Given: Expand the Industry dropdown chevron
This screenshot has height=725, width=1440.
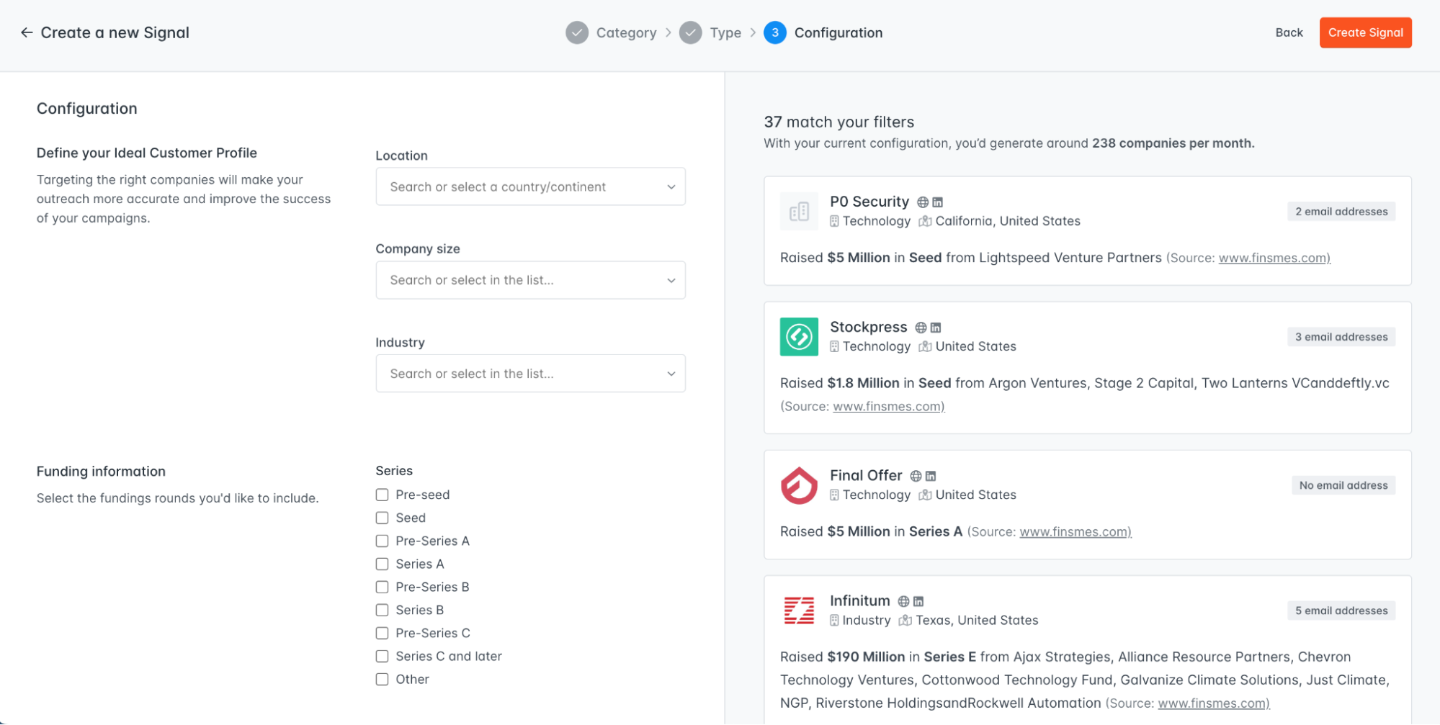Looking at the screenshot, I should (671, 374).
